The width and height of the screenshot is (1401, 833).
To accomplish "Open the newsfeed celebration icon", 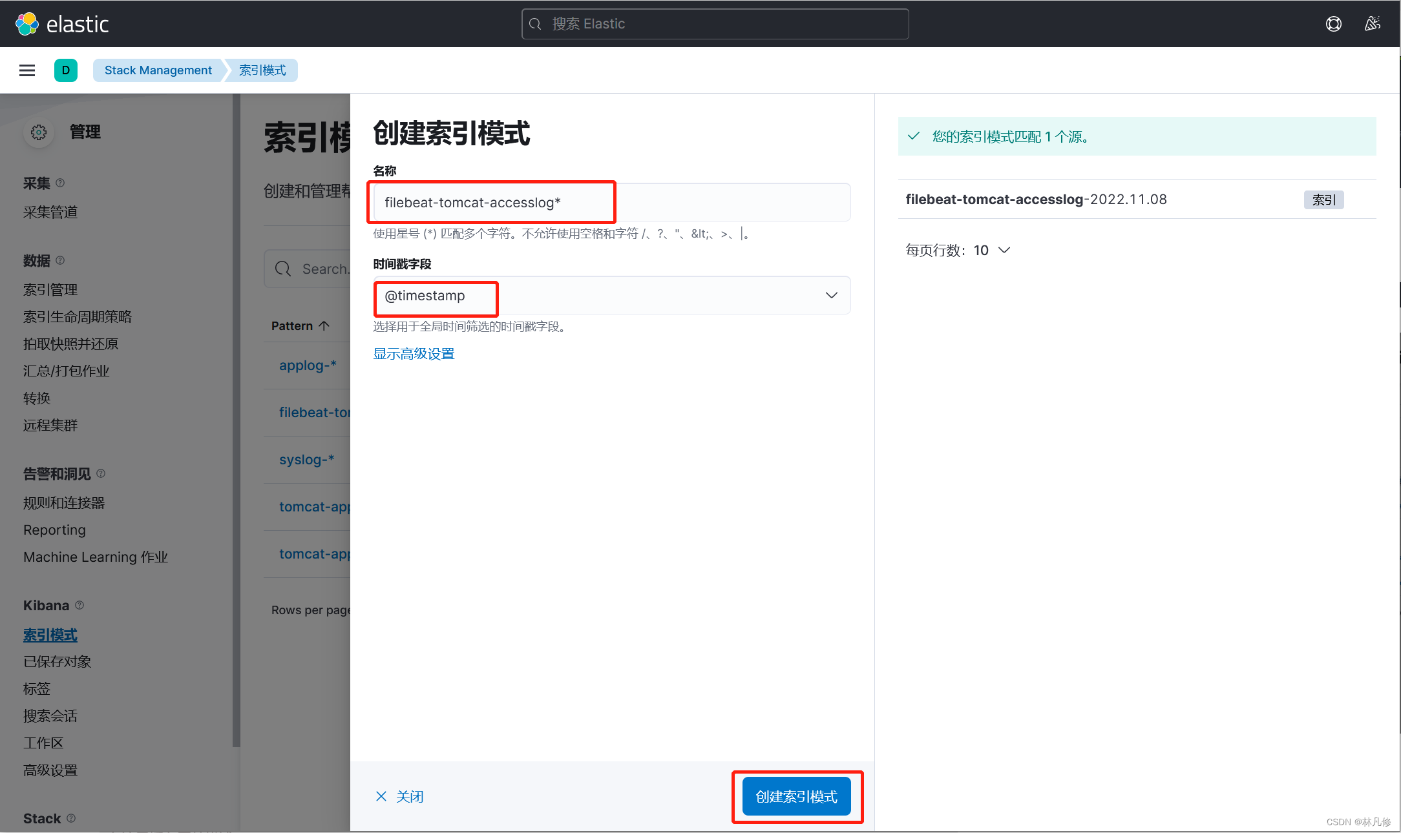I will pyautogui.click(x=1372, y=24).
